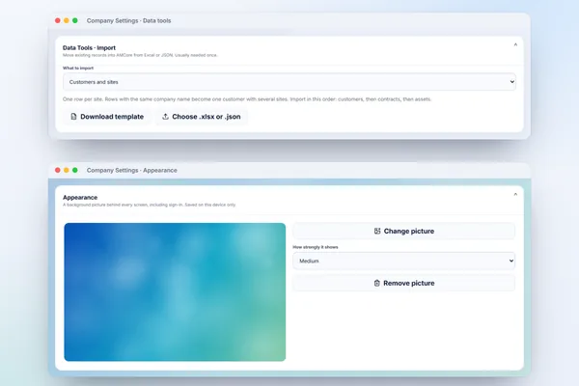Click the upload icon beside Choose .xlsx
This screenshot has width=579, height=386.
click(x=165, y=117)
